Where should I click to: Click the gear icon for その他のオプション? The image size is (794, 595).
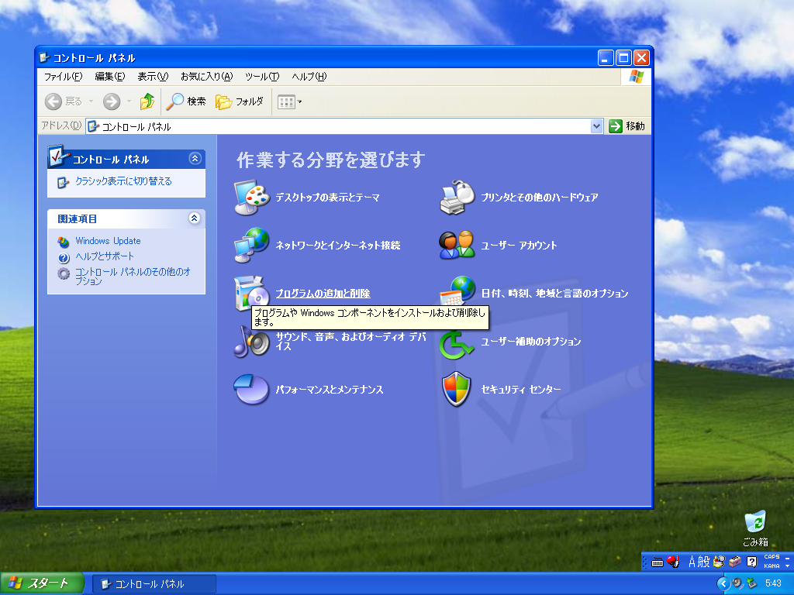(64, 273)
